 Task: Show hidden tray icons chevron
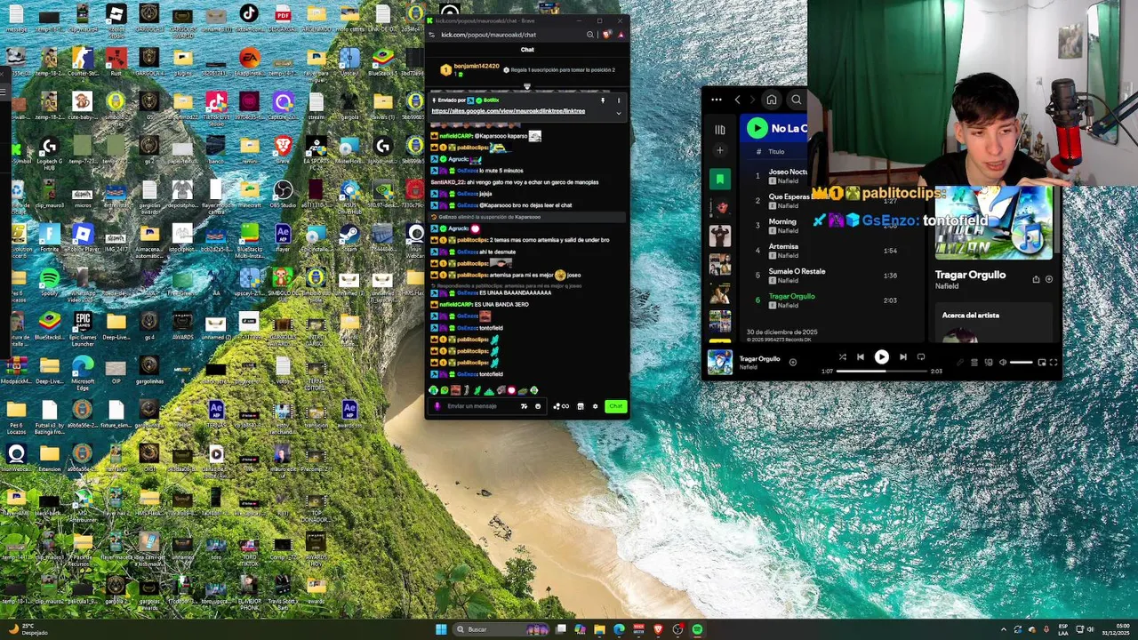pyautogui.click(x=1004, y=629)
